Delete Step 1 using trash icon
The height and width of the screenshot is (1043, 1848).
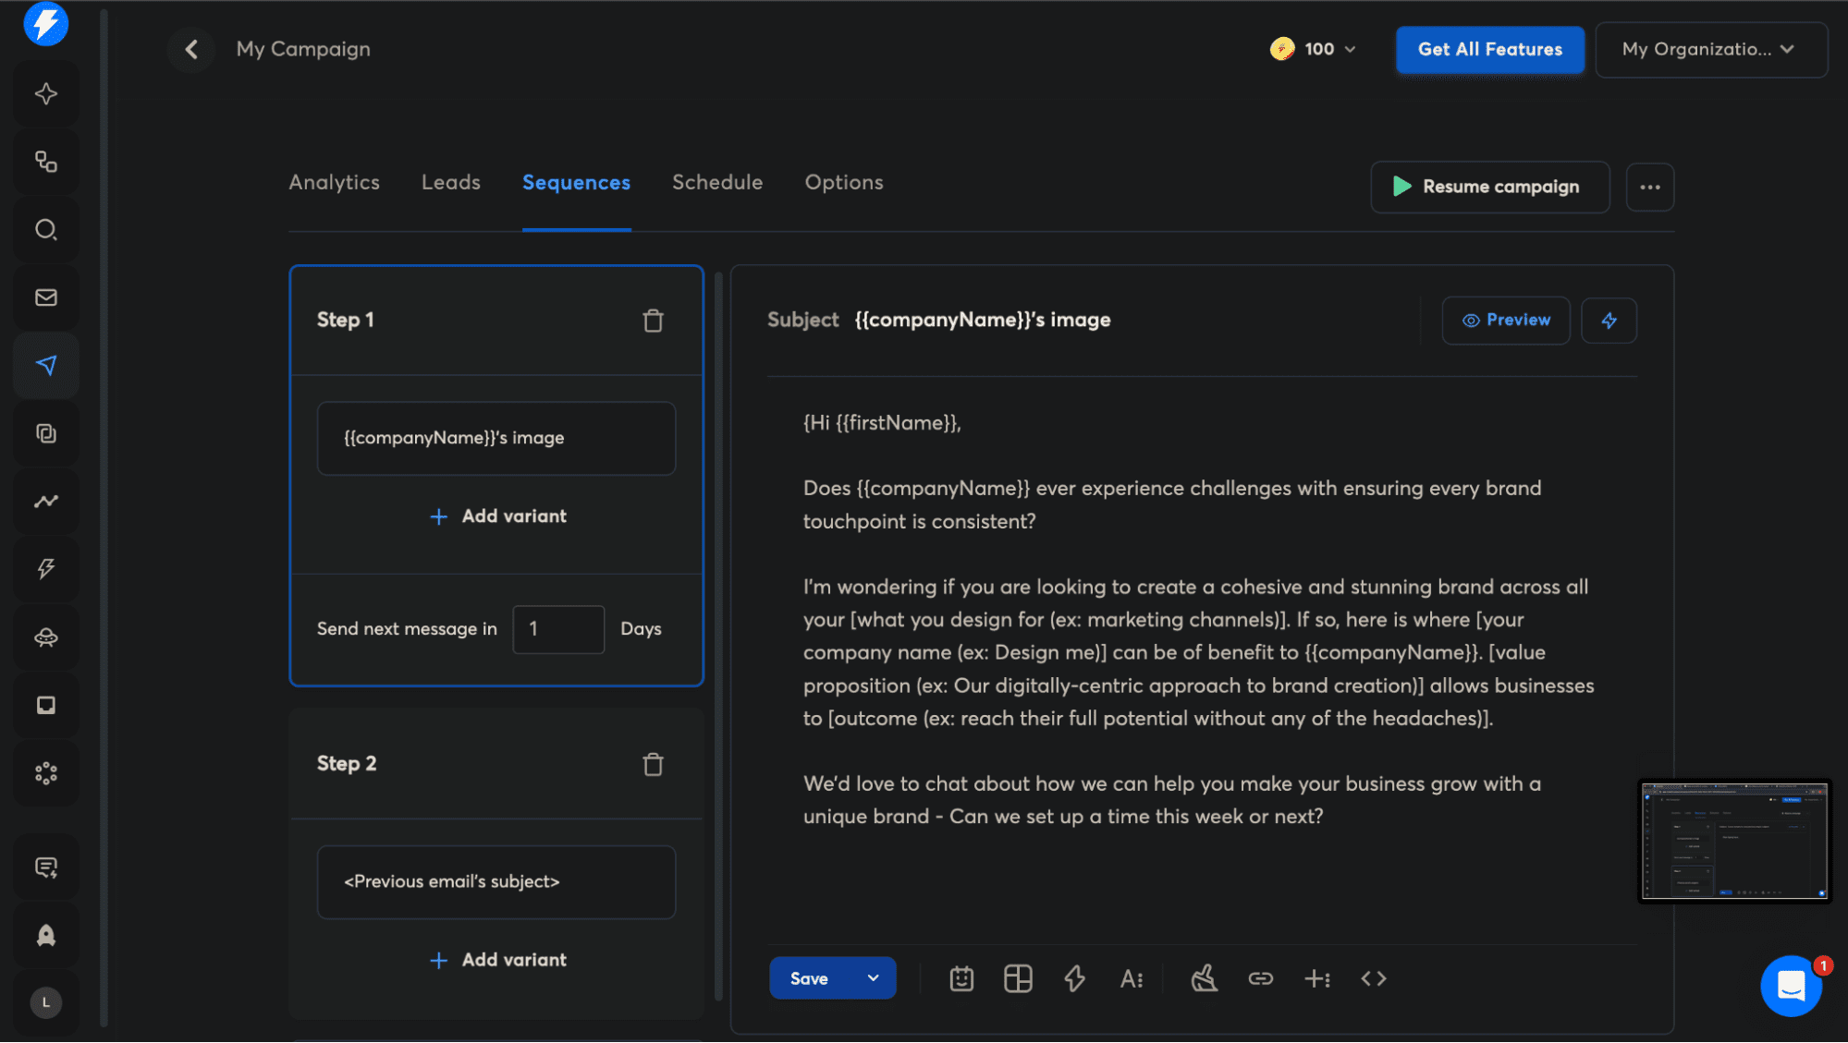(x=653, y=321)
